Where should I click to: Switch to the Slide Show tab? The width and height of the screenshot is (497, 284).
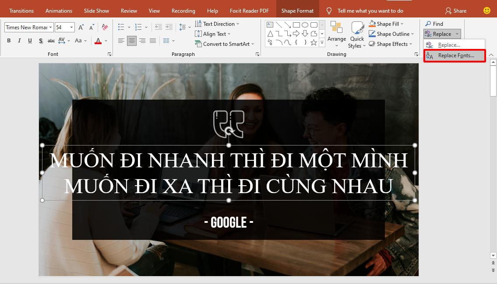pyautogui.click(x=96, y=10)
